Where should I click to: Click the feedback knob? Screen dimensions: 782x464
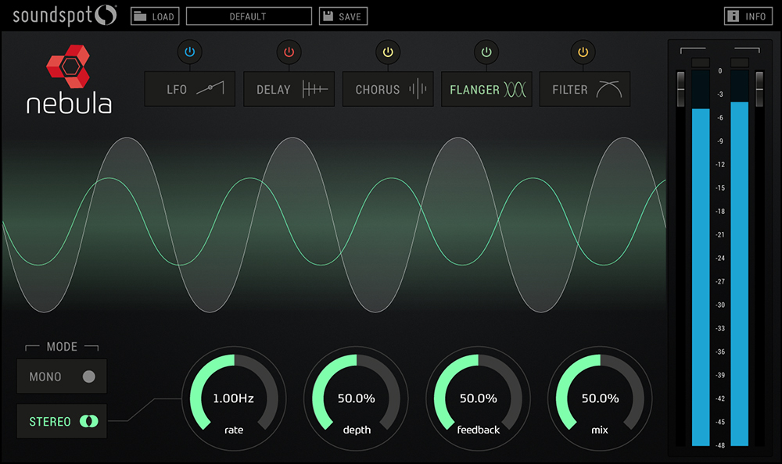(x=478, y=400)
